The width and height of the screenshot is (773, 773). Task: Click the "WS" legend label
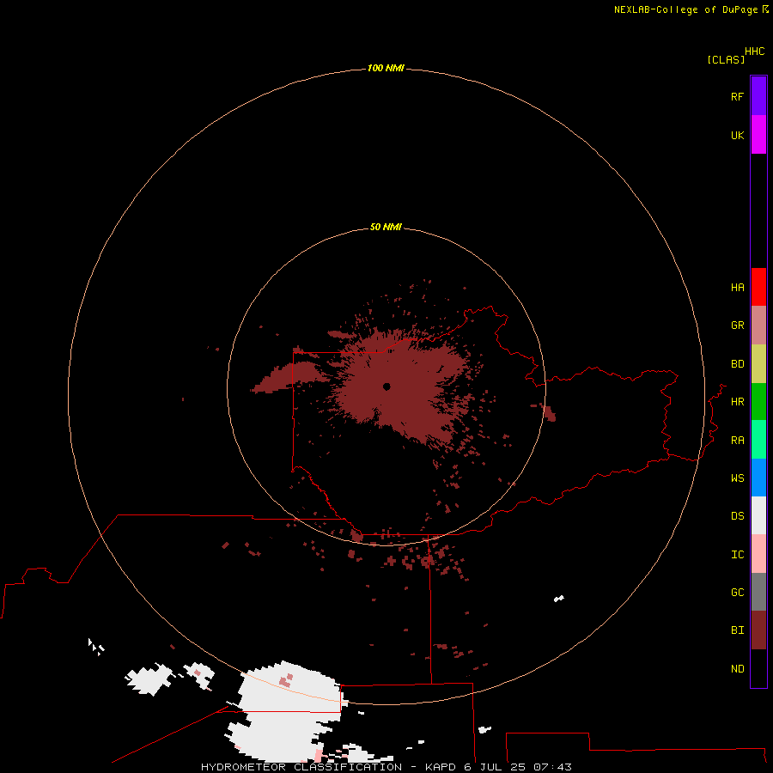pyautogui.click(x=737, y=478)
